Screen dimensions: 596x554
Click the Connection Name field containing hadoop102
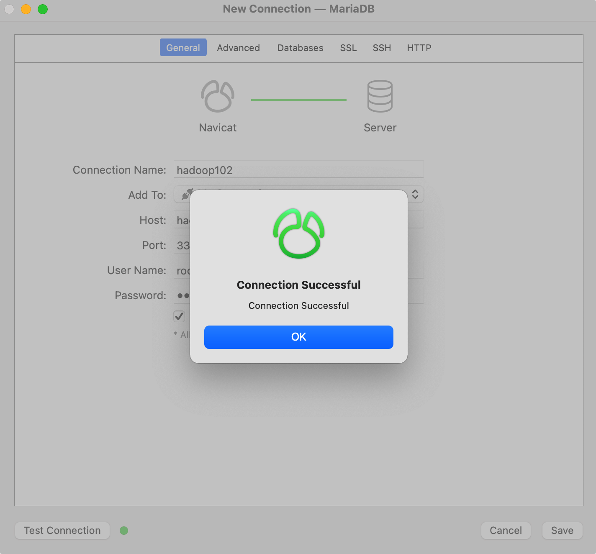pyautogui.click(x=298, y=169)
